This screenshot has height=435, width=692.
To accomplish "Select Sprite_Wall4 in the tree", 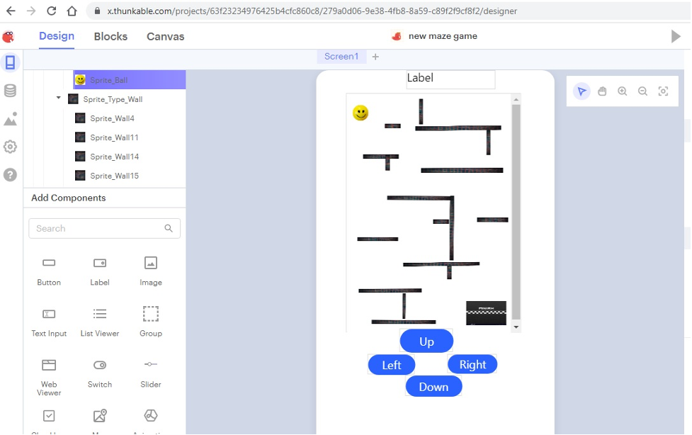I will click(112, 118).
